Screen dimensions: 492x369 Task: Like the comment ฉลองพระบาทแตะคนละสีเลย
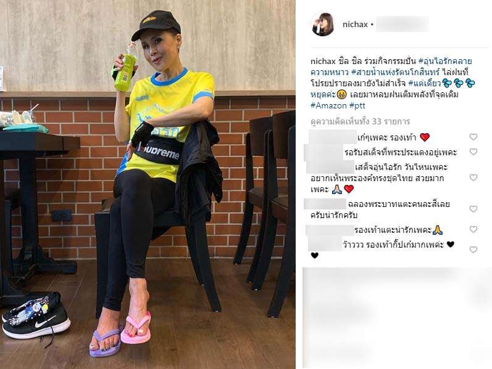click(x=473, y=209)
